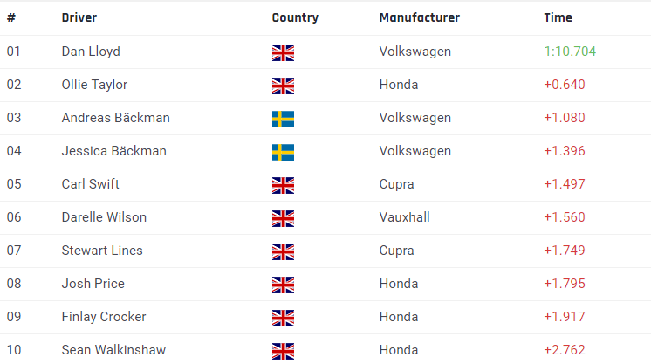Click the Swedish flag next to Andreas Bäckman

pos(283,120)
